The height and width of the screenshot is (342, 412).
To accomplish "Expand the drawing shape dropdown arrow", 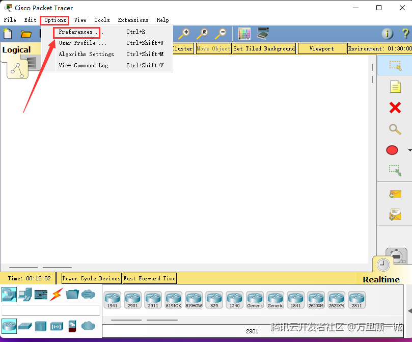I will [409, 150].
